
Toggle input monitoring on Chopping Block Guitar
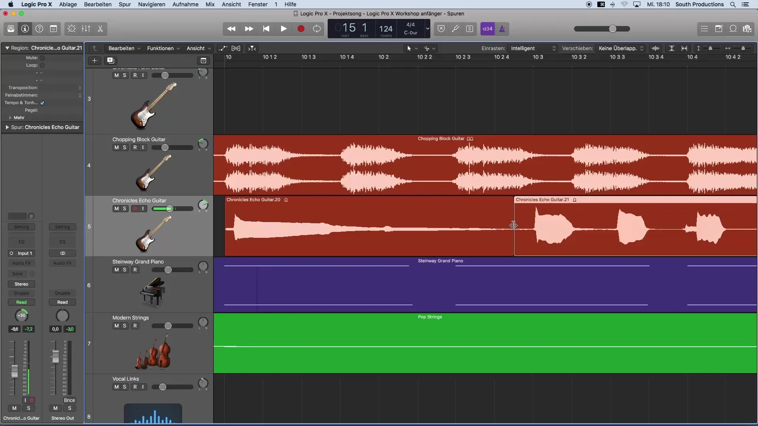pos(143,148)
